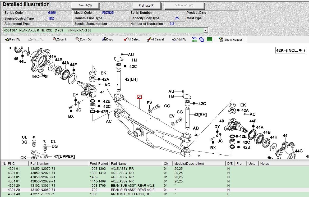The width and height of the screenshot is (309, 197).
Task: Expand the figure selection dropdown arrow
Action: [x=206, y=30]
